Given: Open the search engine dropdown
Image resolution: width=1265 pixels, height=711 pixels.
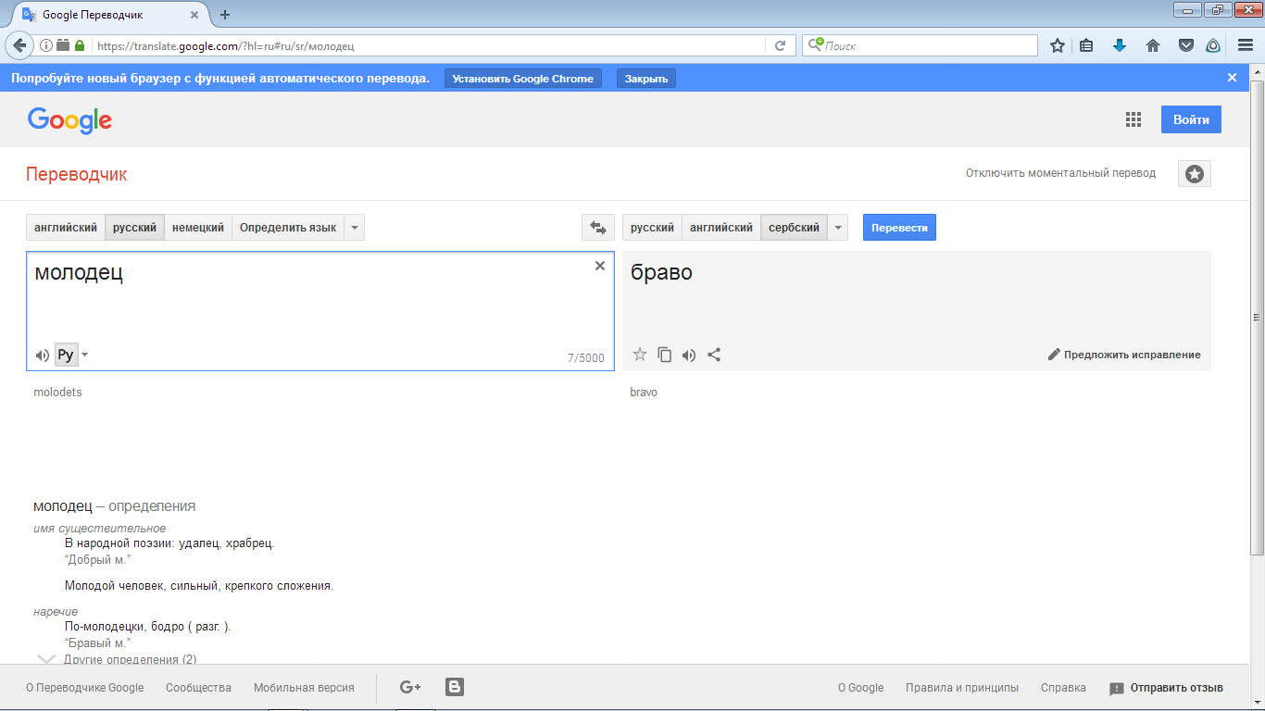Looking at the screenshot, I should [815, 45].
